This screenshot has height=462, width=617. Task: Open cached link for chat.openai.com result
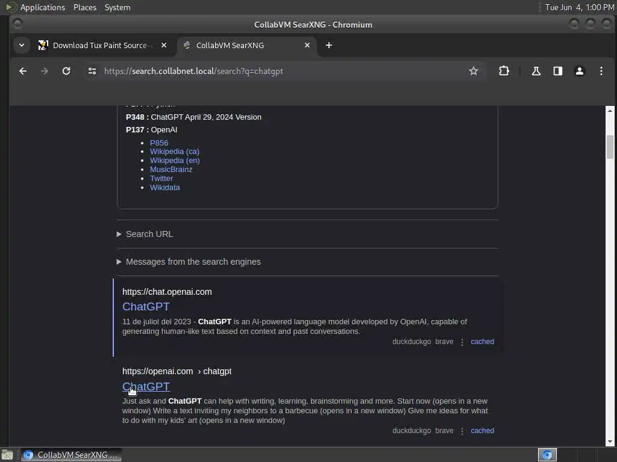(x=482, y=342)
